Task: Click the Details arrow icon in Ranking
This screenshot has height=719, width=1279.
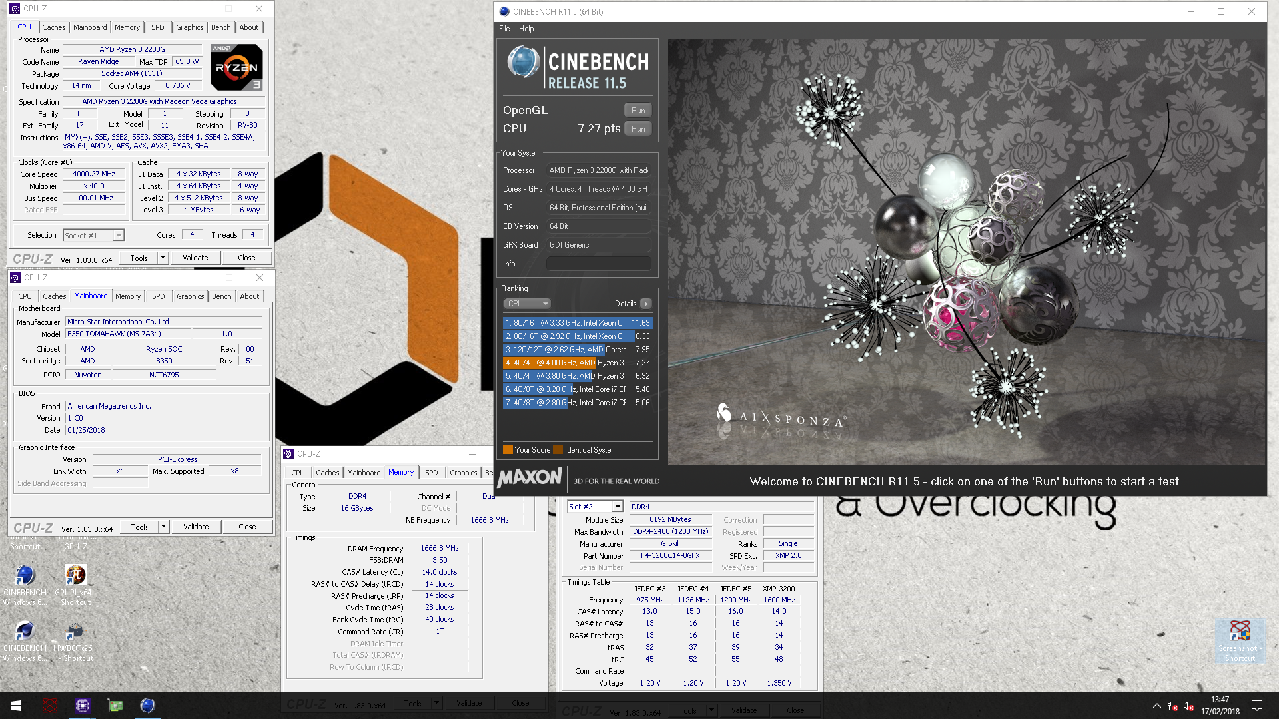Action: coord(645,304)
